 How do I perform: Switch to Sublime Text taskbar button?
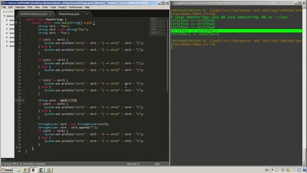[x=33, y=170]
